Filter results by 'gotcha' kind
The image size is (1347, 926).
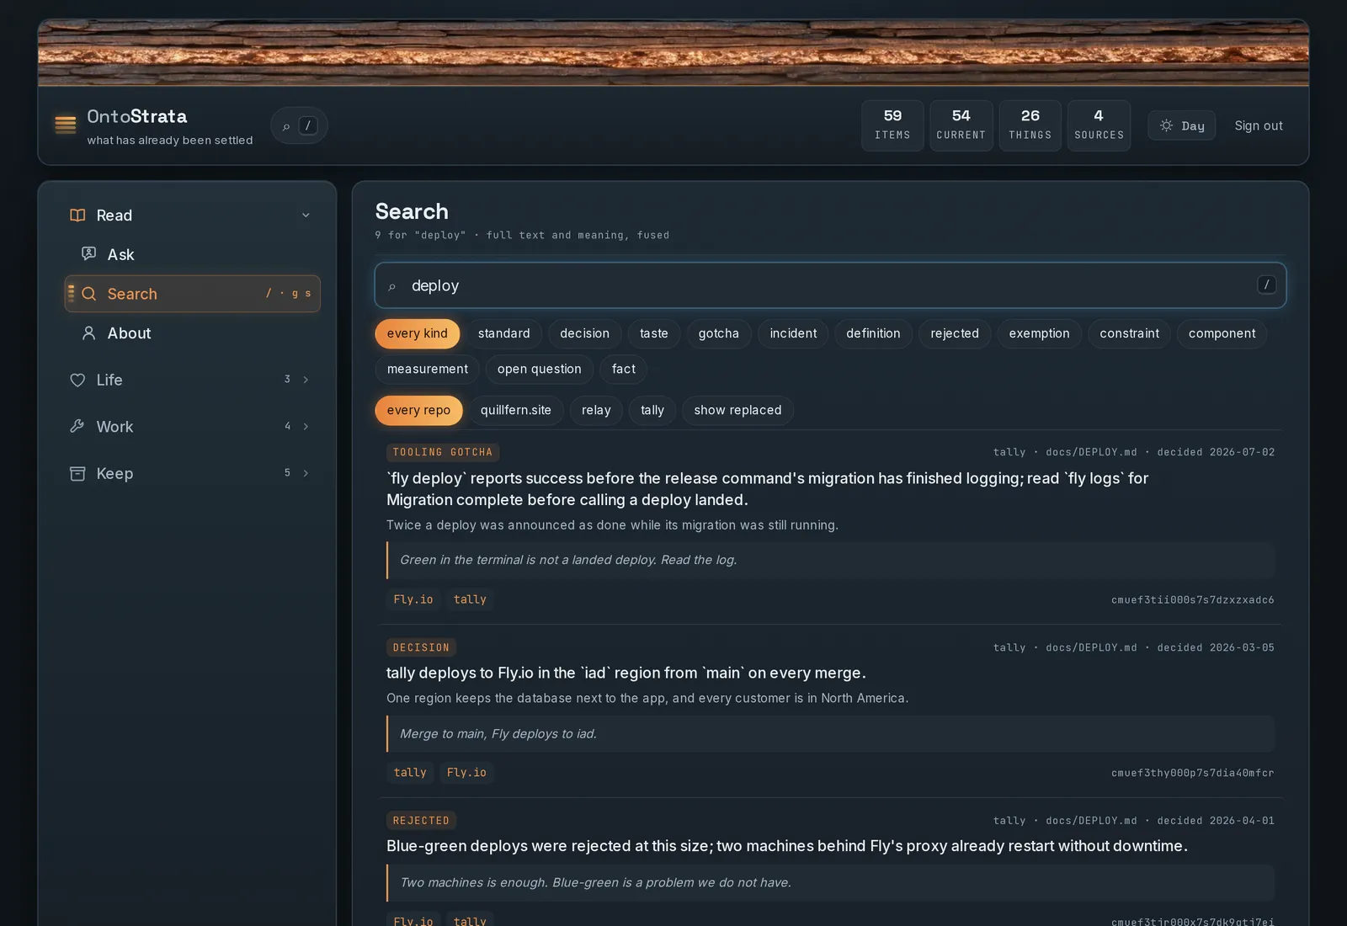719,333
